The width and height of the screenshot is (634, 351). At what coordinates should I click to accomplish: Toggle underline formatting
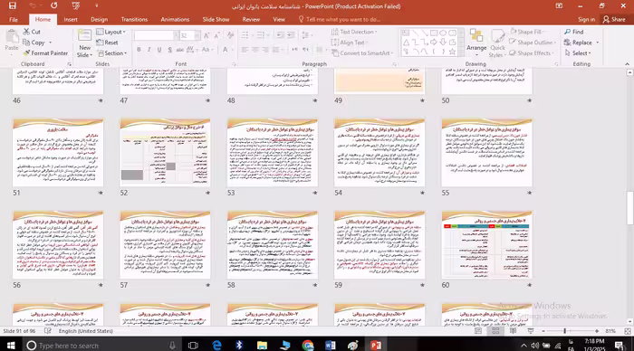pyautogui.click(x=159, y=49)
